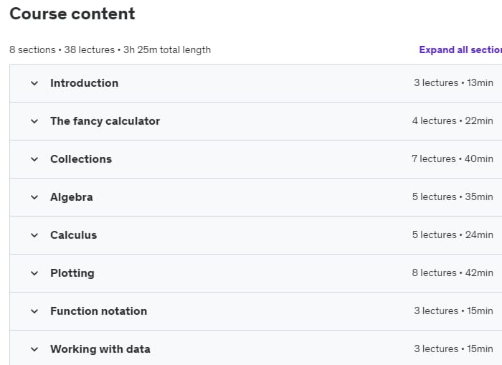
Task: Click the Course content heading
Action: 72,14
